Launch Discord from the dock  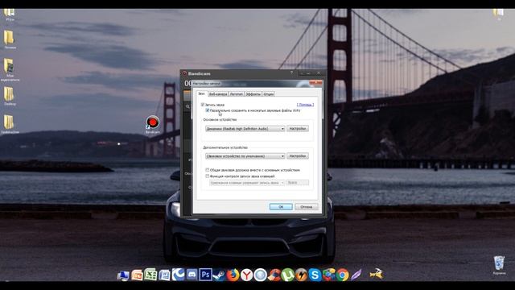click(x=192, y=274)
